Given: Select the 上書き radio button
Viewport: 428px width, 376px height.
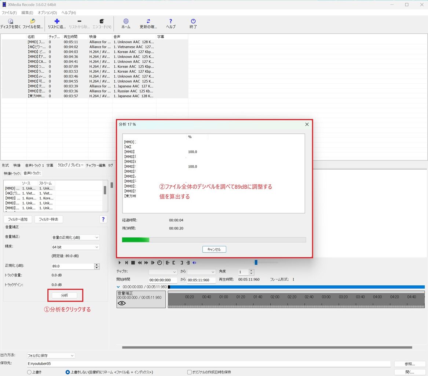Looking at the screenshot, I should coord(29,372).
